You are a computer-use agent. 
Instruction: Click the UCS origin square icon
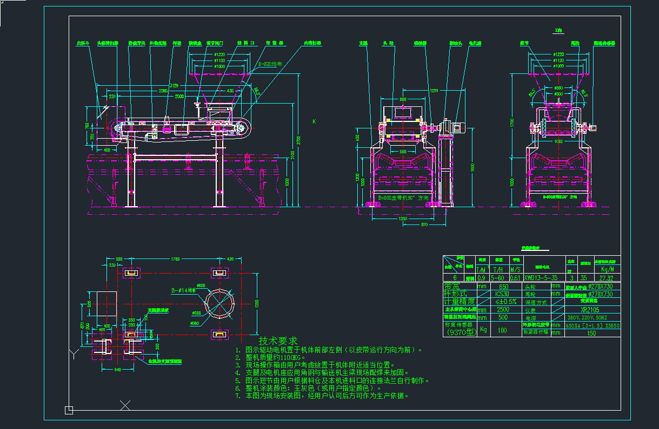point(69,410)
